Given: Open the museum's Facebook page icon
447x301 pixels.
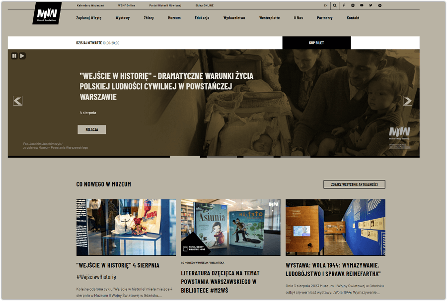Looking at the screenshot, I should point(344,5).
